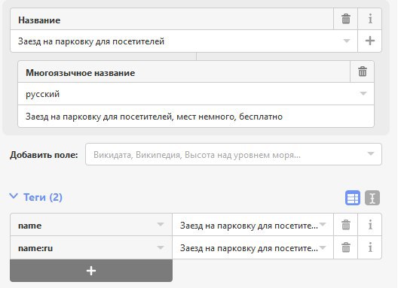Add a multilingual name with plus icon
This screenshot has height=288, width=398.
(x=370, y=41)
